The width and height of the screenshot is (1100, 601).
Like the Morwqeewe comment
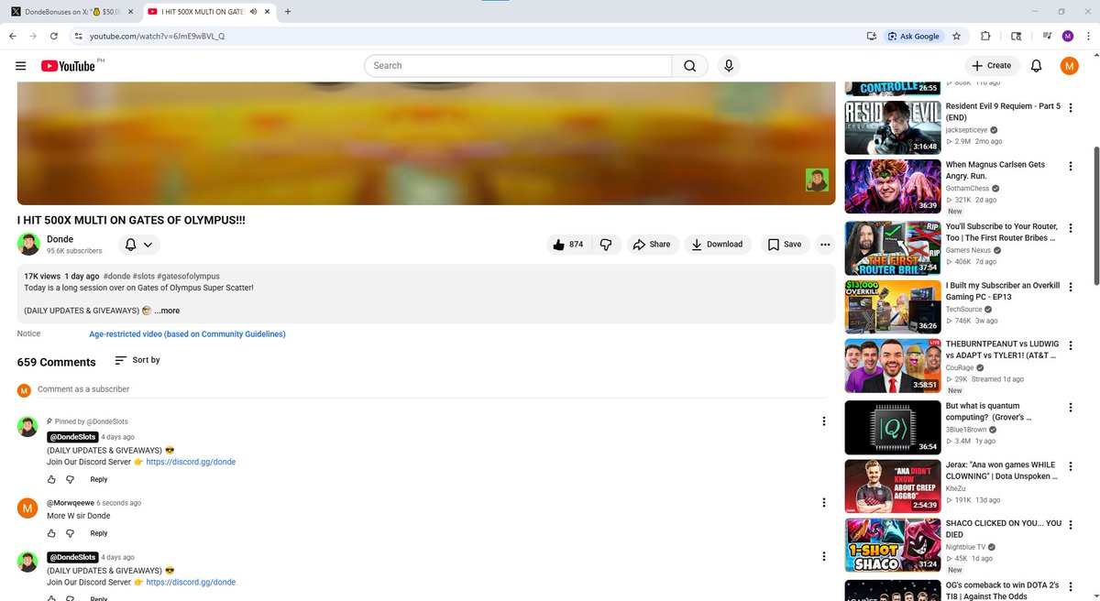(x=52, y=532)
